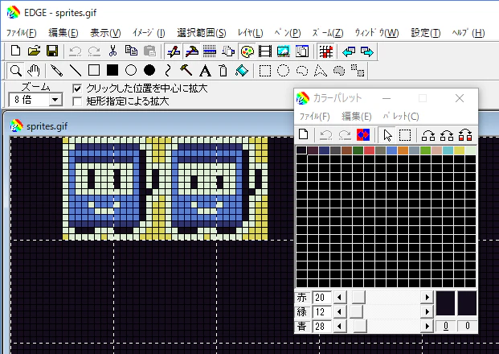The height and width of the screenshot is (354, 499).
Task: Select the hammer tool
Action: [186, 71]
